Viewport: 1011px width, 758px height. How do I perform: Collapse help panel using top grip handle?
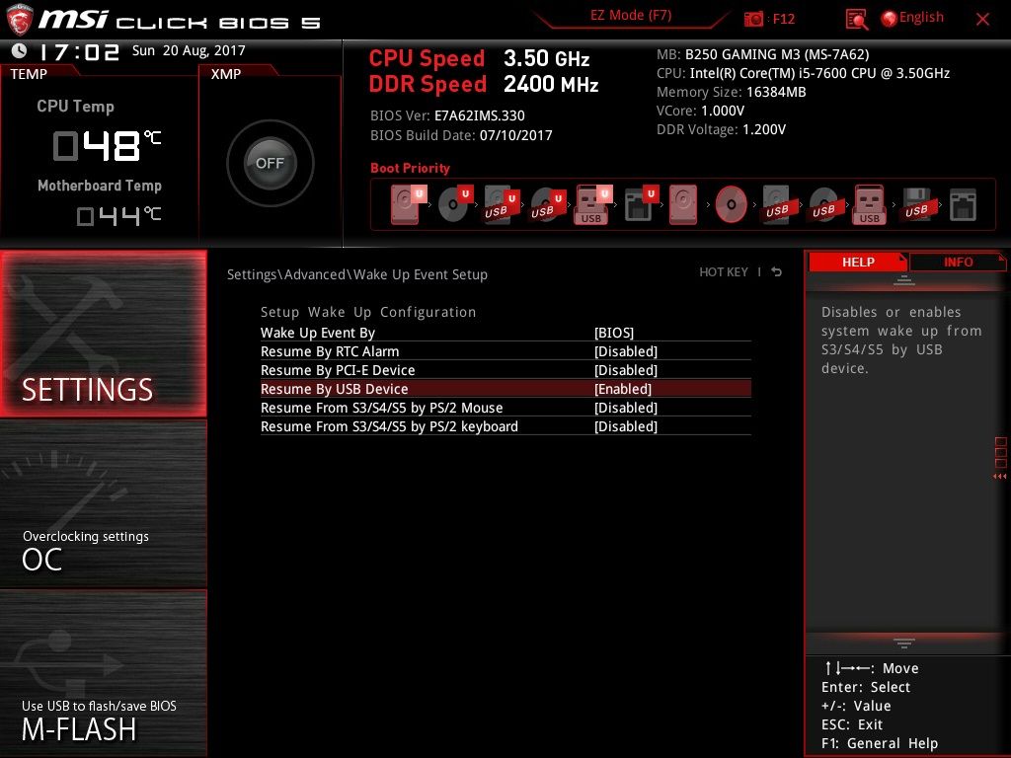(904, 281)
